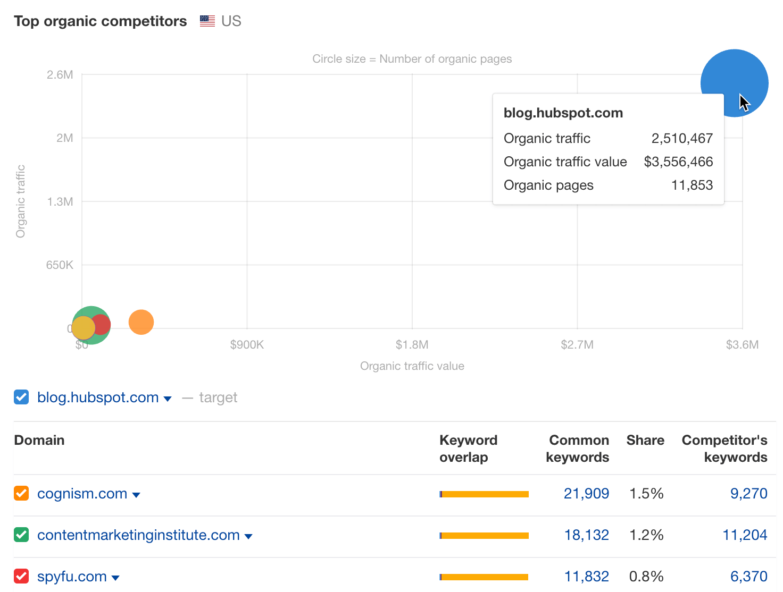Click cognism.com keyword overlap bar
Screen dimensions: 783x592
click(x=484, y=494)
